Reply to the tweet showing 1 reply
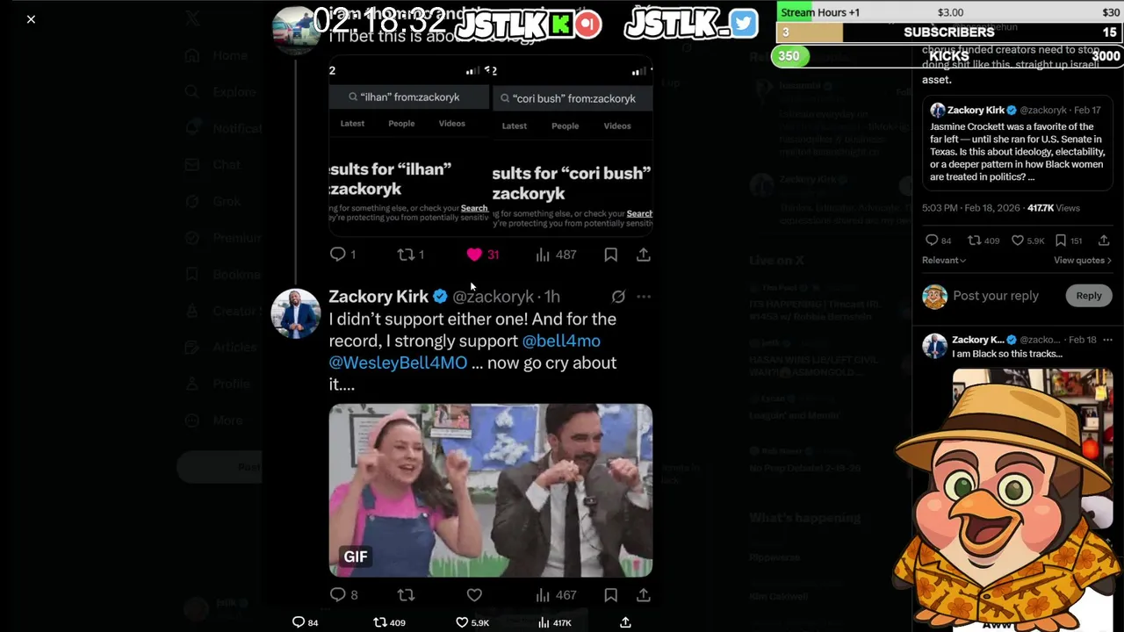The image size is (1124, 632). 338,255
